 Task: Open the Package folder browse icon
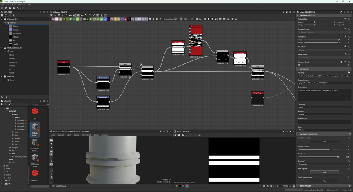(x=349, y=72)
